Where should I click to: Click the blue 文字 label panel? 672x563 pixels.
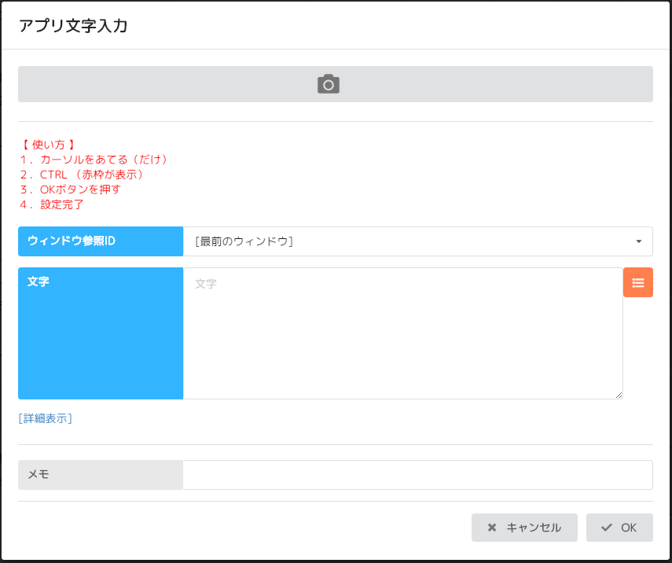click(100, 333)
